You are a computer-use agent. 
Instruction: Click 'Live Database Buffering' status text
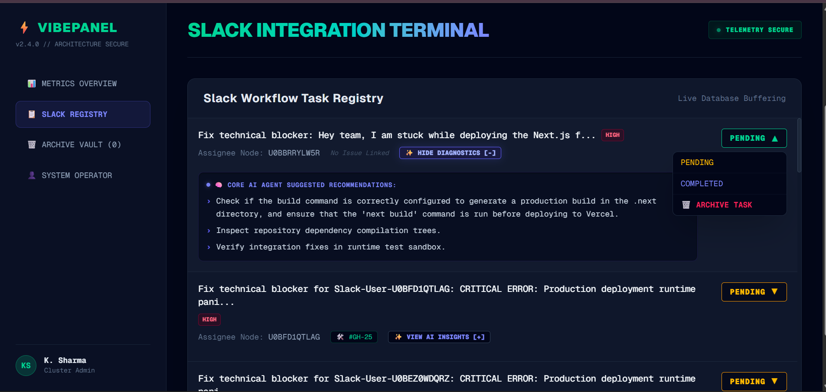(x=731, y=98)
